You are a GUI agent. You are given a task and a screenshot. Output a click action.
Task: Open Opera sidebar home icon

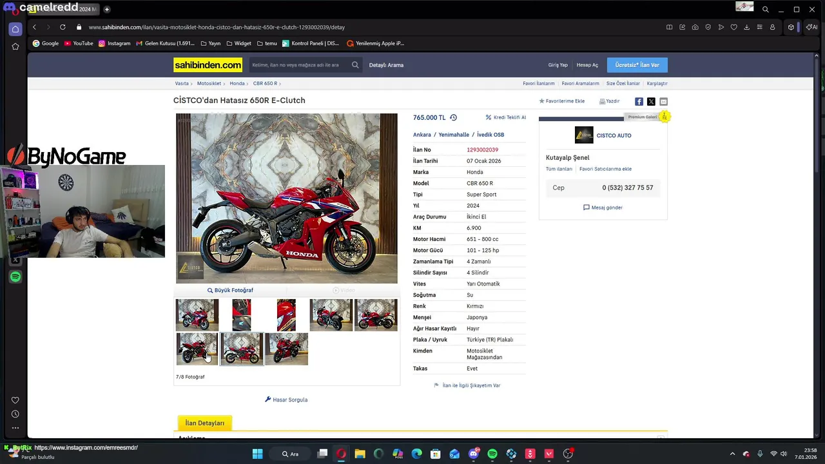click(x=15, y=29)
